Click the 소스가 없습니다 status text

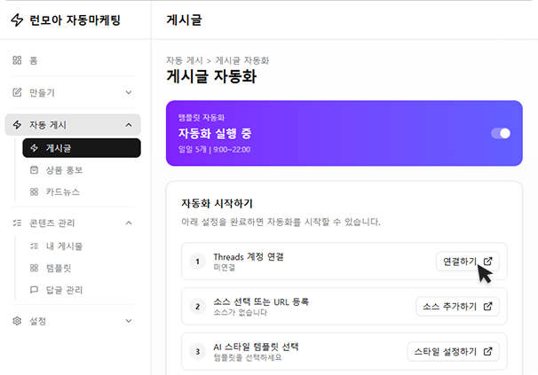tap(241, 312)
